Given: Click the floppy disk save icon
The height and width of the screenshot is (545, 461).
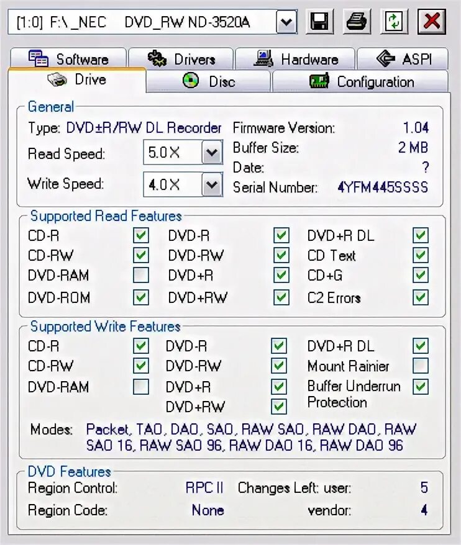Looking at the screenshot, I should tap(319, 22).
